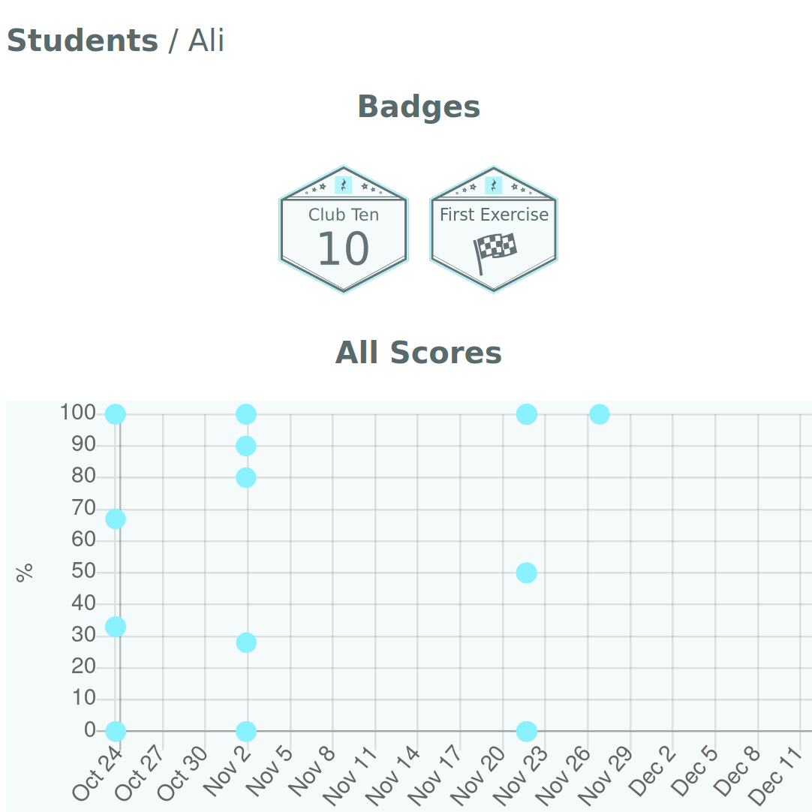Click the music rest symbol atop First Exercise badge
Image resolution: width=812 pixels, height=812 pixels.
[x=493, y=185]
